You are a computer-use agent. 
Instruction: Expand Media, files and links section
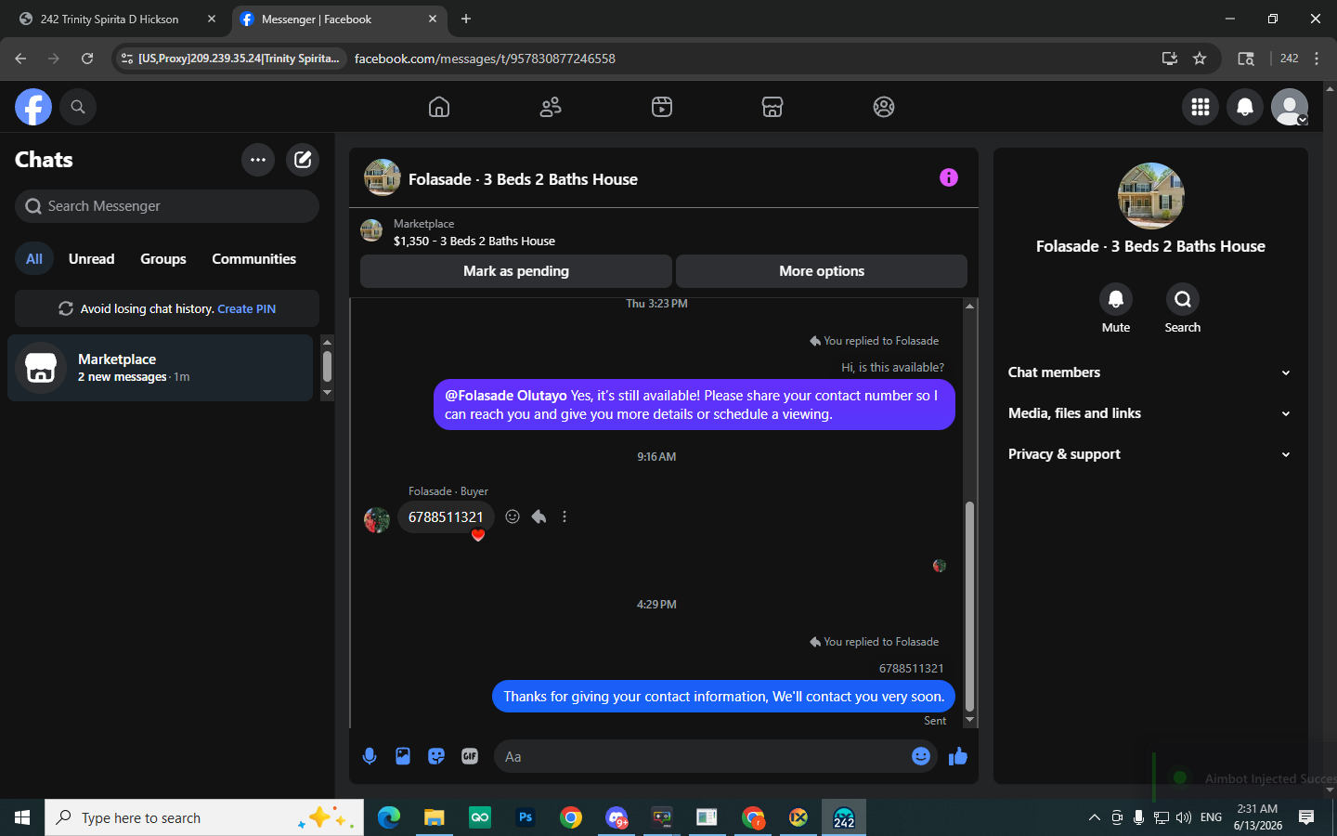[x=1149, y=413]
